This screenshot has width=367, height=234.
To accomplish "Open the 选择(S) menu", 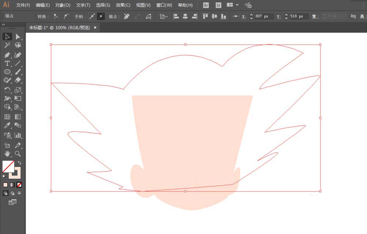I will tap(103, 5).
